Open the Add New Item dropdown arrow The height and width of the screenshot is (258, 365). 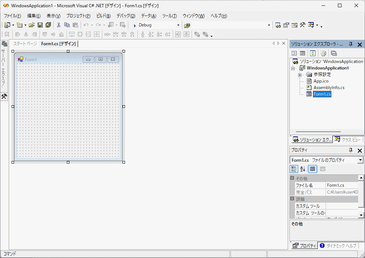25,25
